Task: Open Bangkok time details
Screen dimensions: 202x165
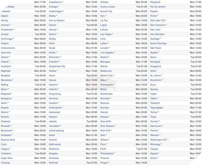Action: pyautogui.click(x=6, y=75)
